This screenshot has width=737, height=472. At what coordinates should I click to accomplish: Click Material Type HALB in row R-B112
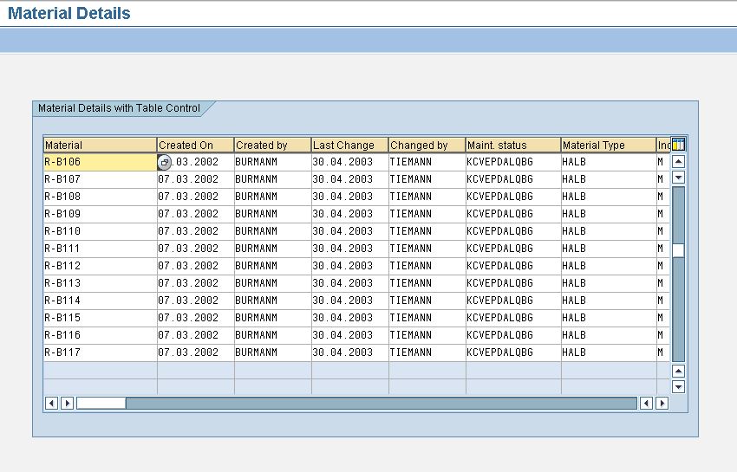[x=609, y=266]
